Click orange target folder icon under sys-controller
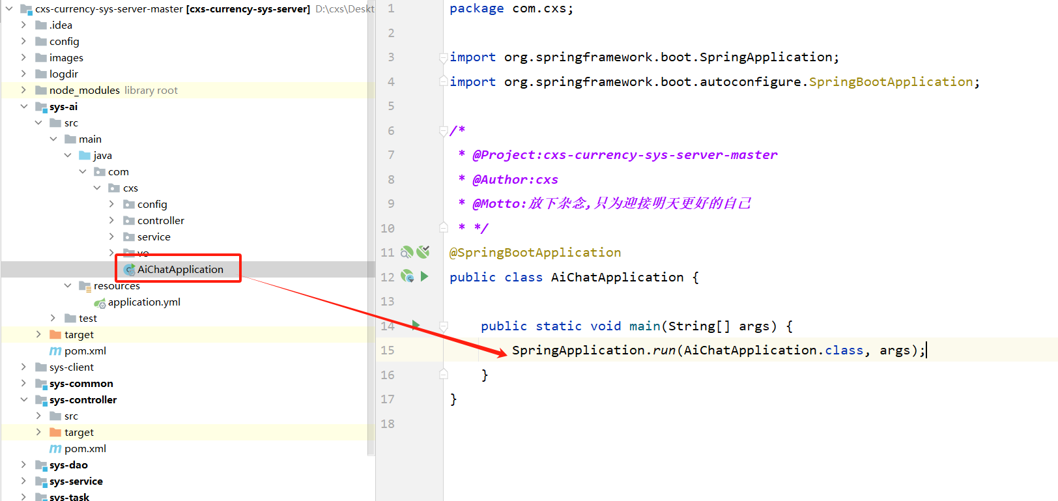Screen dimensions: 1058x501 [55, 432]
